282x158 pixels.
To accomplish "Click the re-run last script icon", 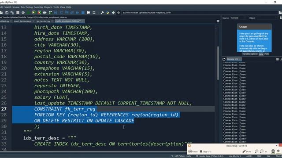I will click(x=50, y=13).
